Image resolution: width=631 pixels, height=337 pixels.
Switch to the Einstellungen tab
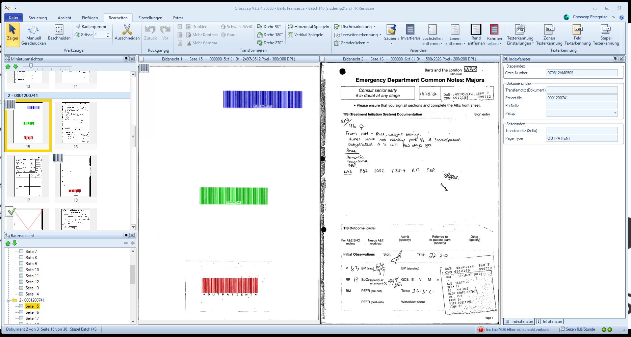click(x=150, y=18)
